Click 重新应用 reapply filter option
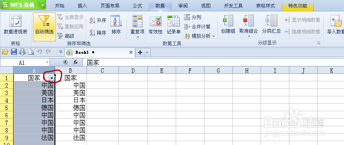 click(70, 27)
